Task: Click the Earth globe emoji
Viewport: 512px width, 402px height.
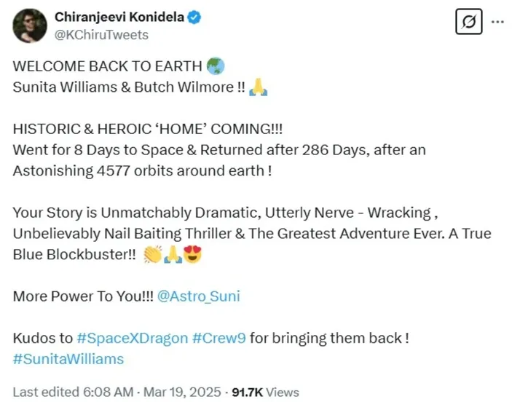Action: tap(216, 66)
